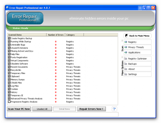Click Scan Your PC Now button
This screenshot has width=161, height=123.
click(x=19, y=109)
